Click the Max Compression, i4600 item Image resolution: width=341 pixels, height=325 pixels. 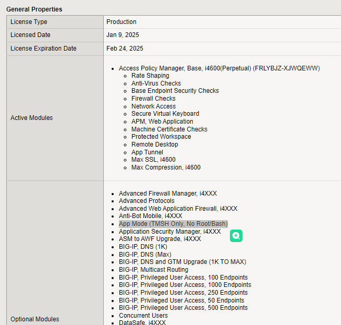(166, 167)
